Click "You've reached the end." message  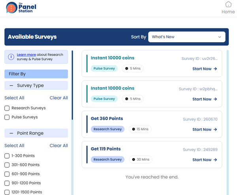point(152,177)
